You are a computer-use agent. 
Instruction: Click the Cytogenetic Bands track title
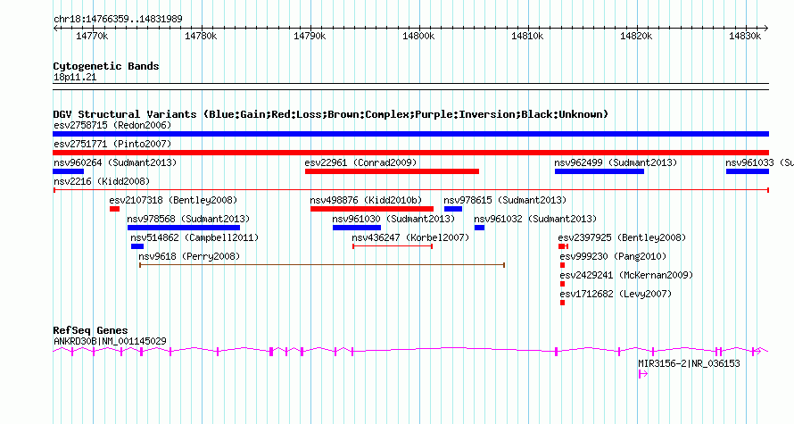point(106,66)
